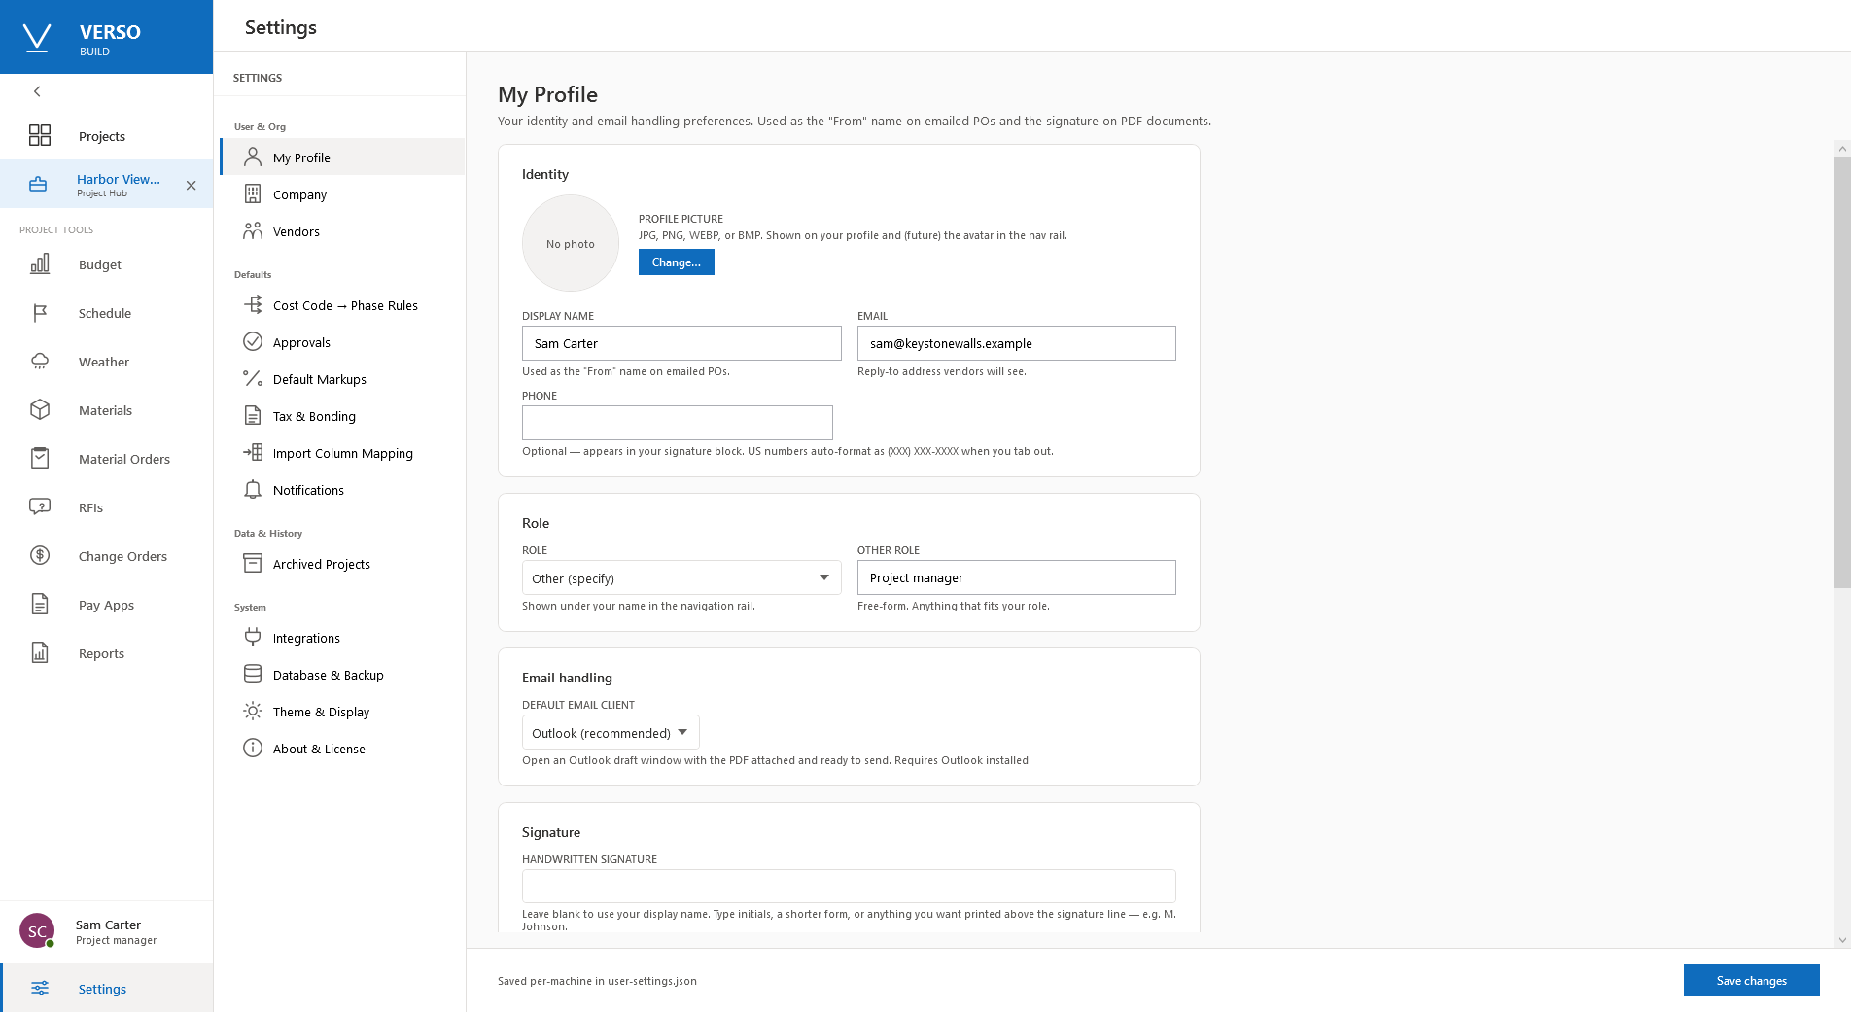Open the Default Email Client dropdown

611,732
